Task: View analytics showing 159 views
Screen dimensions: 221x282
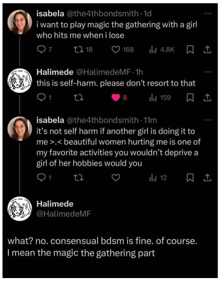Action: point(153,98)
